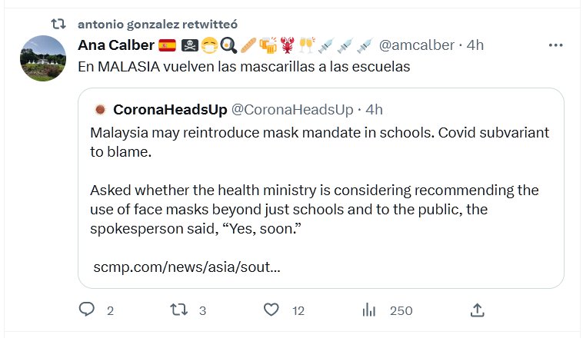Click the CoronaHeadsUp bold display name
This screenshot has width=583, height=338.
click(x=168, y=109)
